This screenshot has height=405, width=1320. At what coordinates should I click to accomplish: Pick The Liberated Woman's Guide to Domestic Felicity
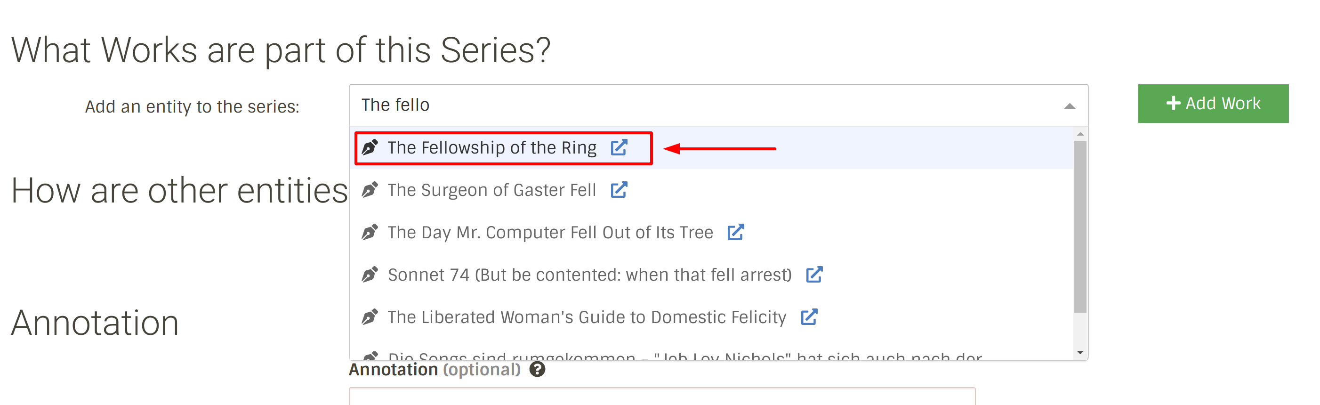[x=711, y=317]
